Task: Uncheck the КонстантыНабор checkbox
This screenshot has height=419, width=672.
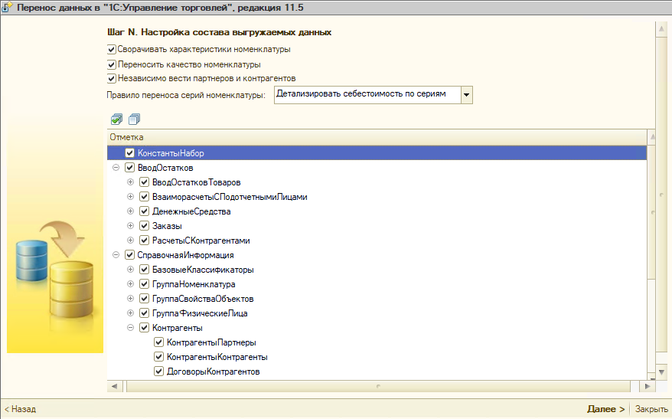Action: coord(130,153)
